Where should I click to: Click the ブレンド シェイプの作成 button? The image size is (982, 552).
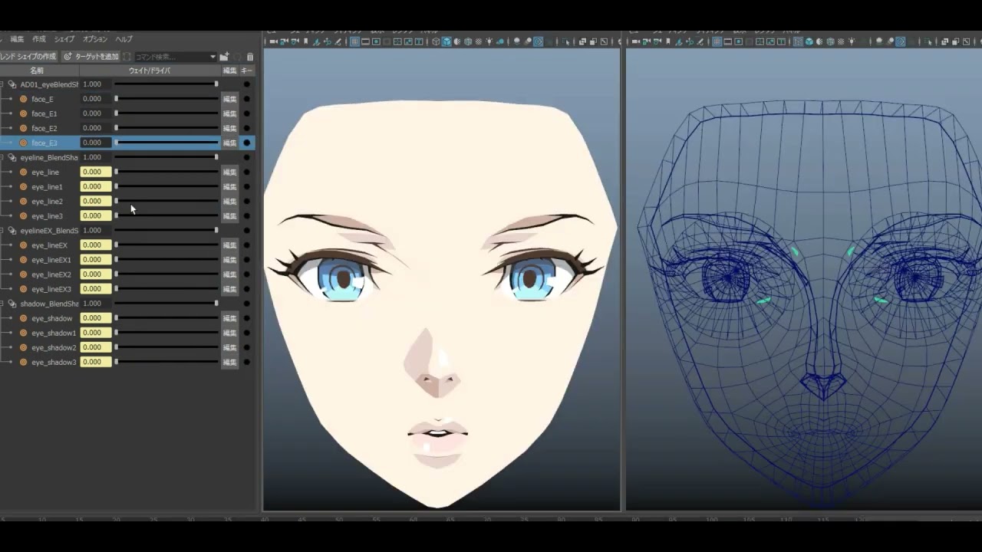pos(28,57)
